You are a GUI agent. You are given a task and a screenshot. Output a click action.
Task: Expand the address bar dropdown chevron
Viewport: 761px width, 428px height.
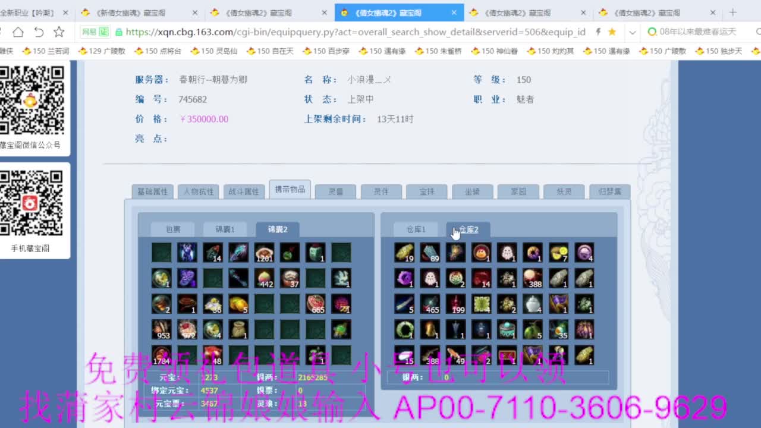pos(633,32)
